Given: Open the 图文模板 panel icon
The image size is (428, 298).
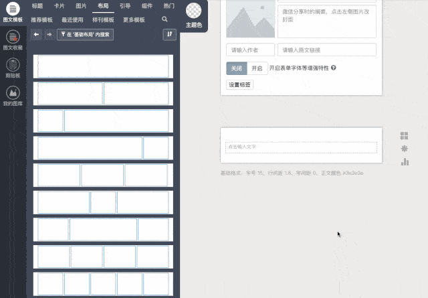Looking at the screenshot, I should [13, 9].
